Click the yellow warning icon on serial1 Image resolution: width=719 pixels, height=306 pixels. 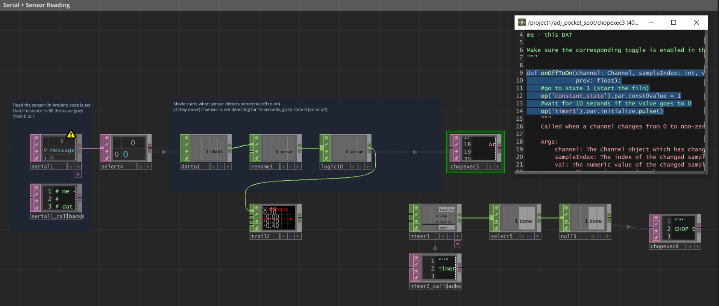click(x=71, y=134)
